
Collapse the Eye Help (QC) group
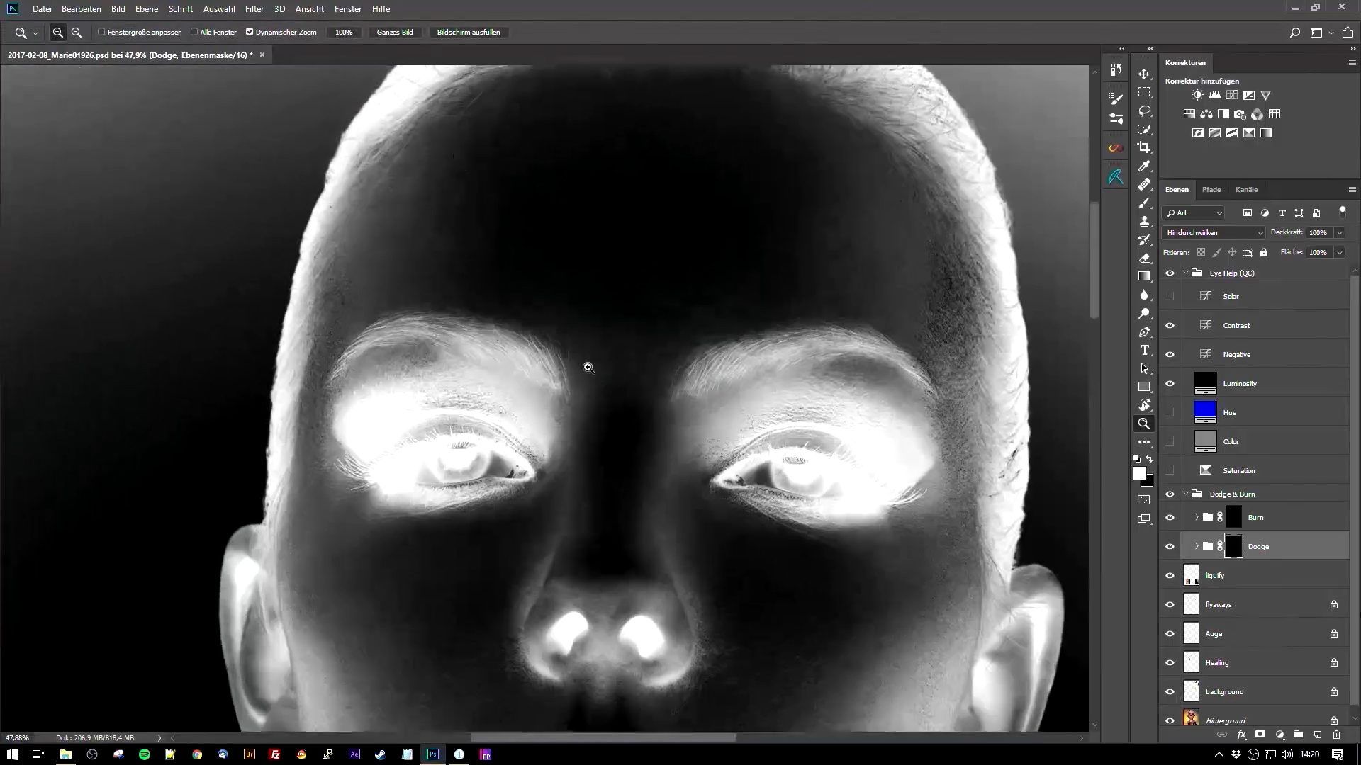pyautogui.click(x=1185, y=273)
